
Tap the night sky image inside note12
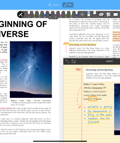coord(117,109)
